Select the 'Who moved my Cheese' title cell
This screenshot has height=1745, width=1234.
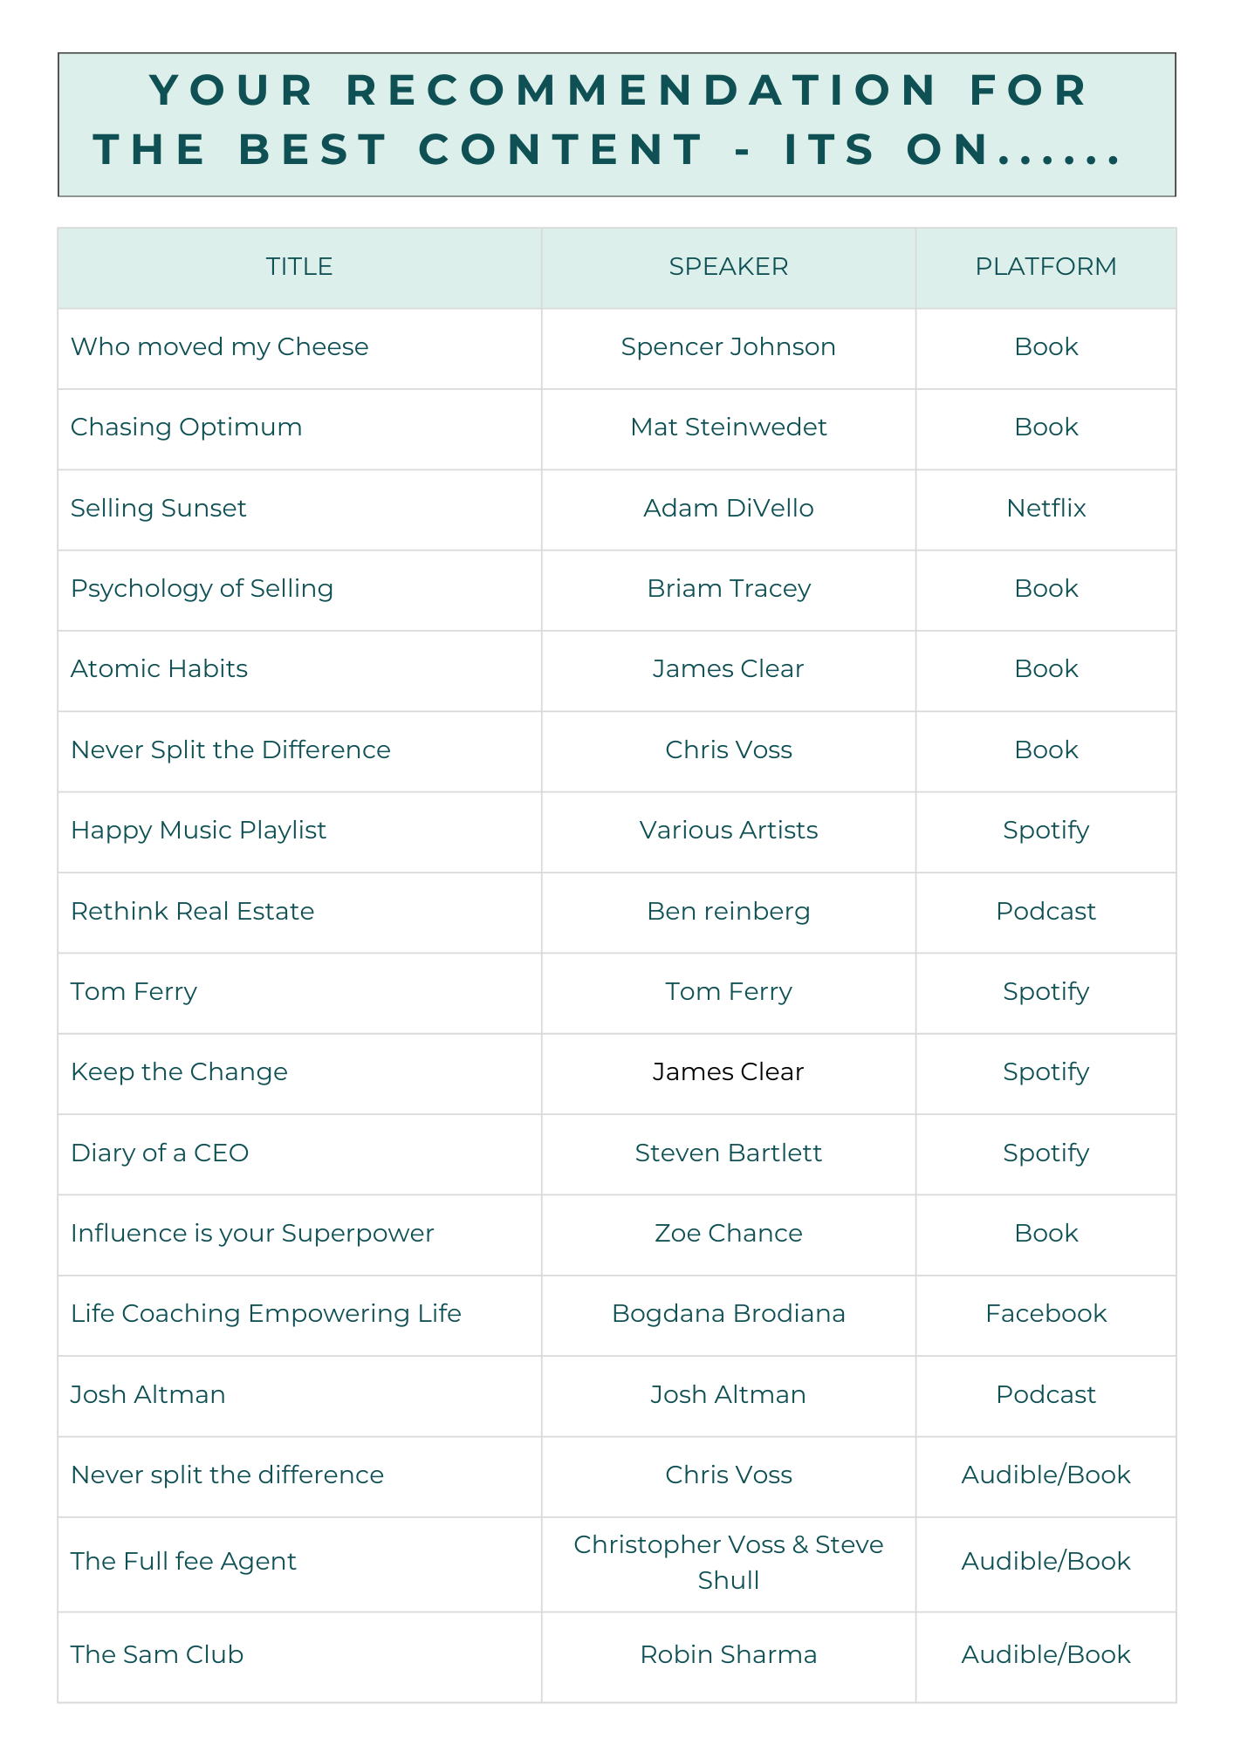[219, 347]
